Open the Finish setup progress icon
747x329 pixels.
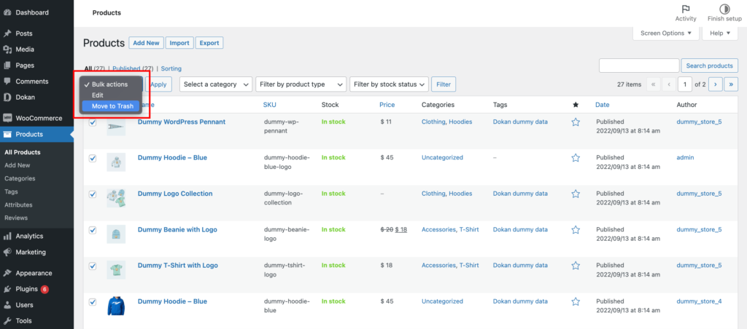[x=724, y=9]
